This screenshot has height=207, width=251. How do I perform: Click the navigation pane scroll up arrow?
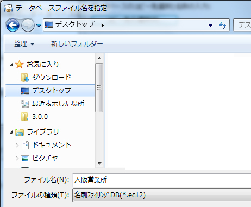pyautogui.click(x=99, y=58)
